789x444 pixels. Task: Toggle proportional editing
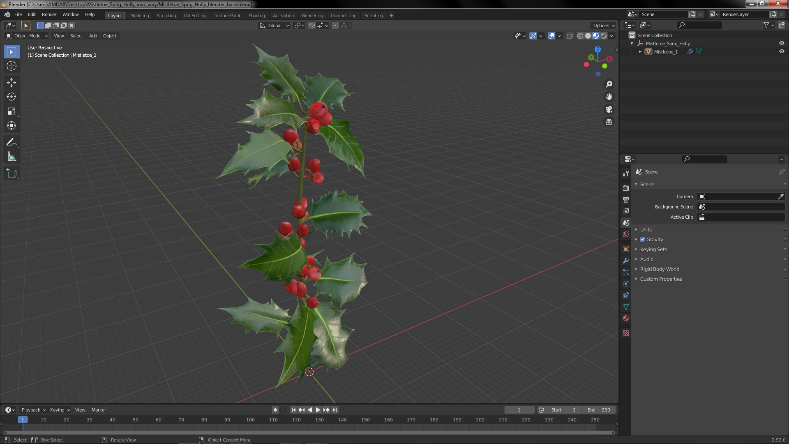335,25
